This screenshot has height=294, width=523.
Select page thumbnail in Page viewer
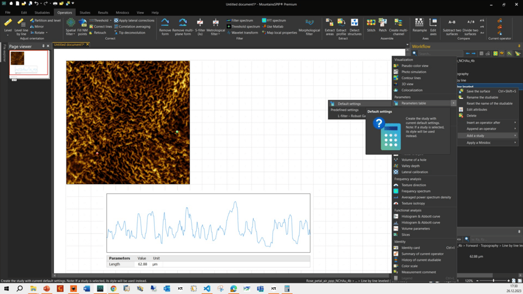(29, 63)
